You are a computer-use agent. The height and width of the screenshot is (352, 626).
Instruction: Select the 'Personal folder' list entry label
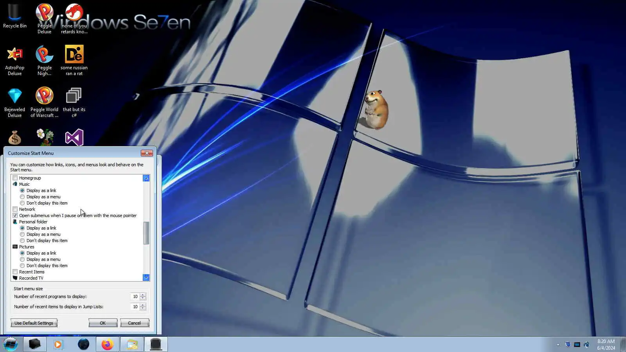[x=33, y=222]
